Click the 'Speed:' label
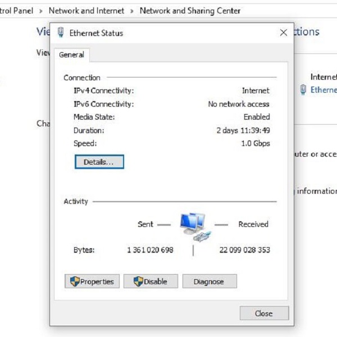 point(85,143)
